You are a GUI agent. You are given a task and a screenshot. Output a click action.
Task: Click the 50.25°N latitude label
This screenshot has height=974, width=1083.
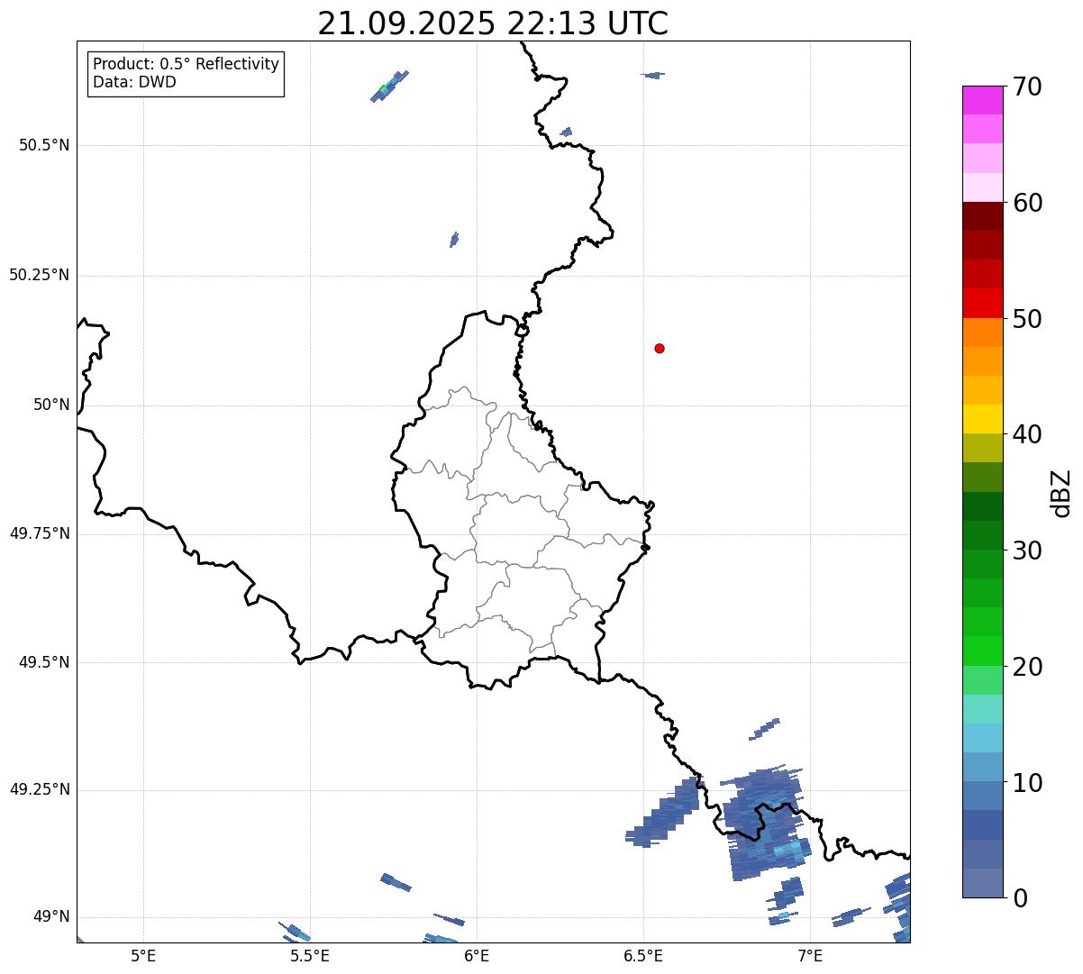[x=40, y=275]
